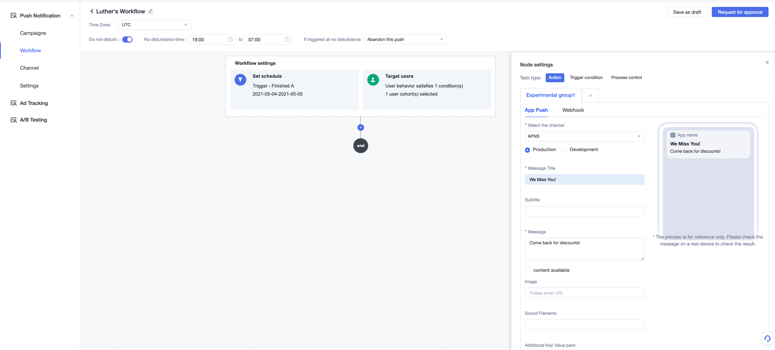
Task: Select the Production radio button
Action: click(x=527, y=150)
